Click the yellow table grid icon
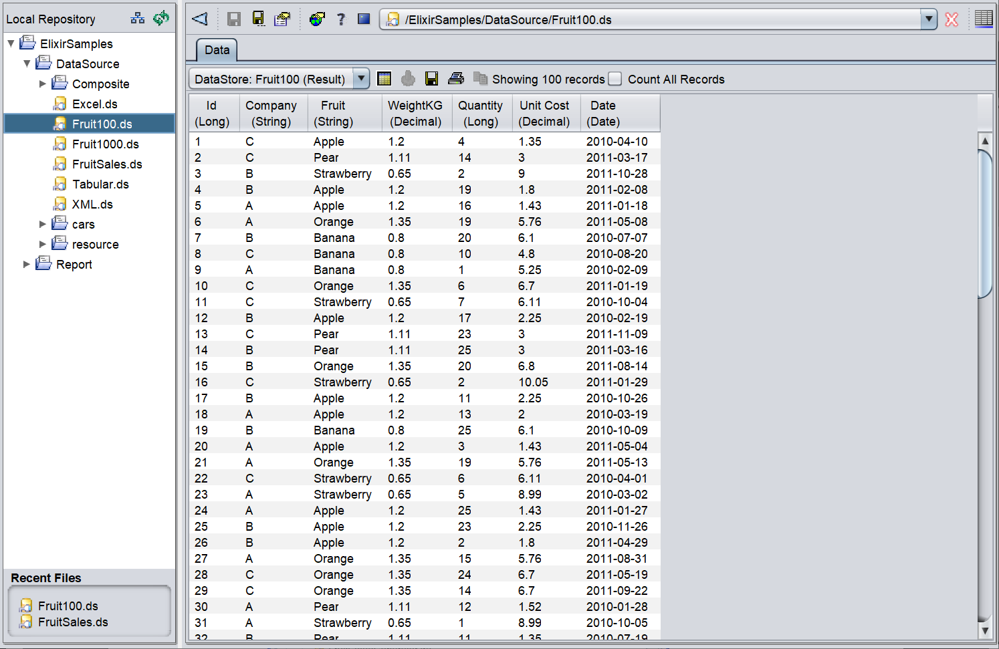 click(384, 79)
